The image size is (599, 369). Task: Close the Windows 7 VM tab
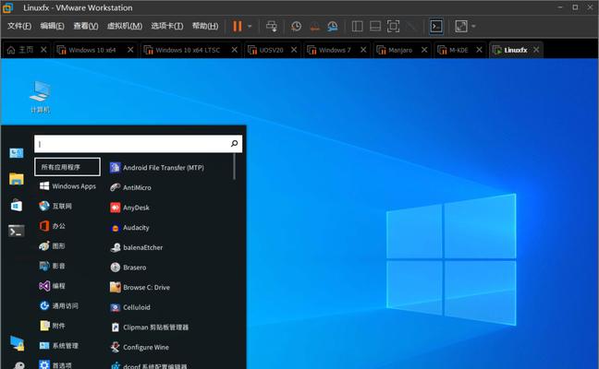(x=363, y=50)
